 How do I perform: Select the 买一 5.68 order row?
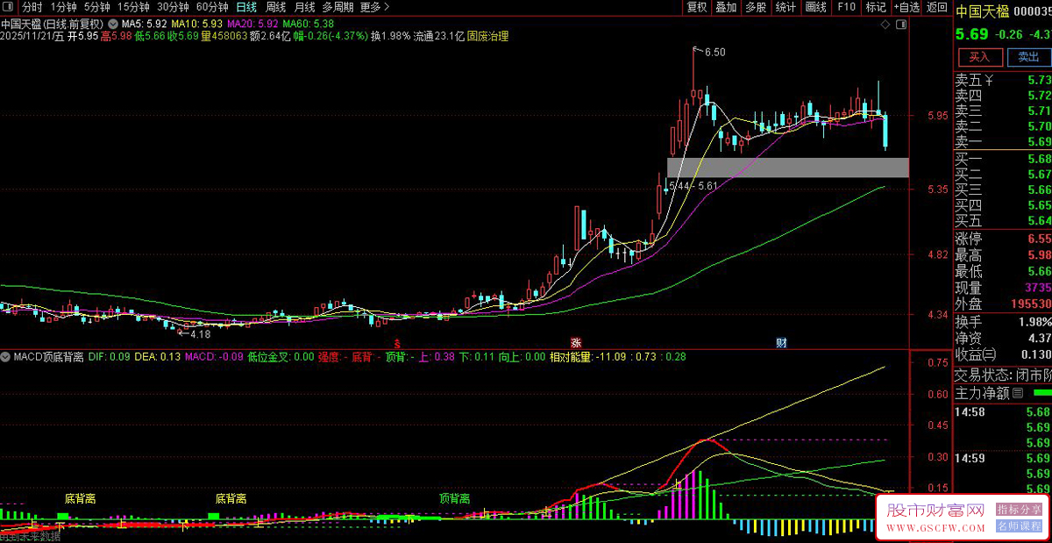(1003, 159)
